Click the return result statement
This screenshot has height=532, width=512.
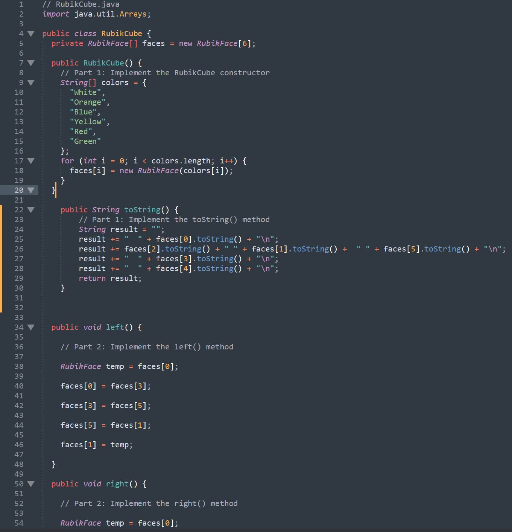pos(110,278)
